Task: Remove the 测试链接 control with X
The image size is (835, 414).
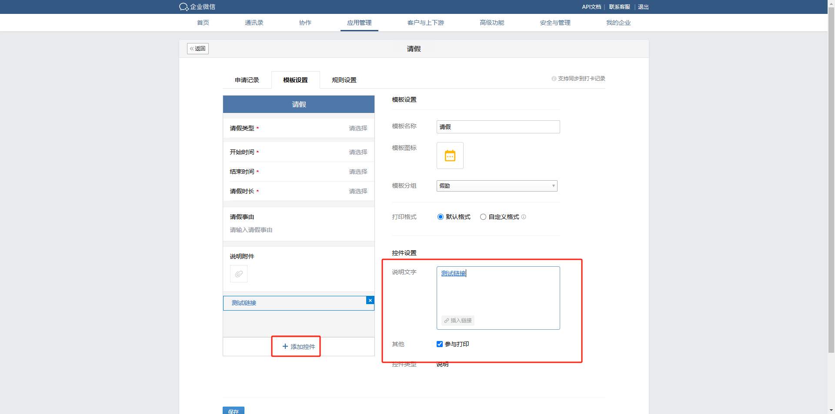Action: pyautogui.click(x=370, y=300)
